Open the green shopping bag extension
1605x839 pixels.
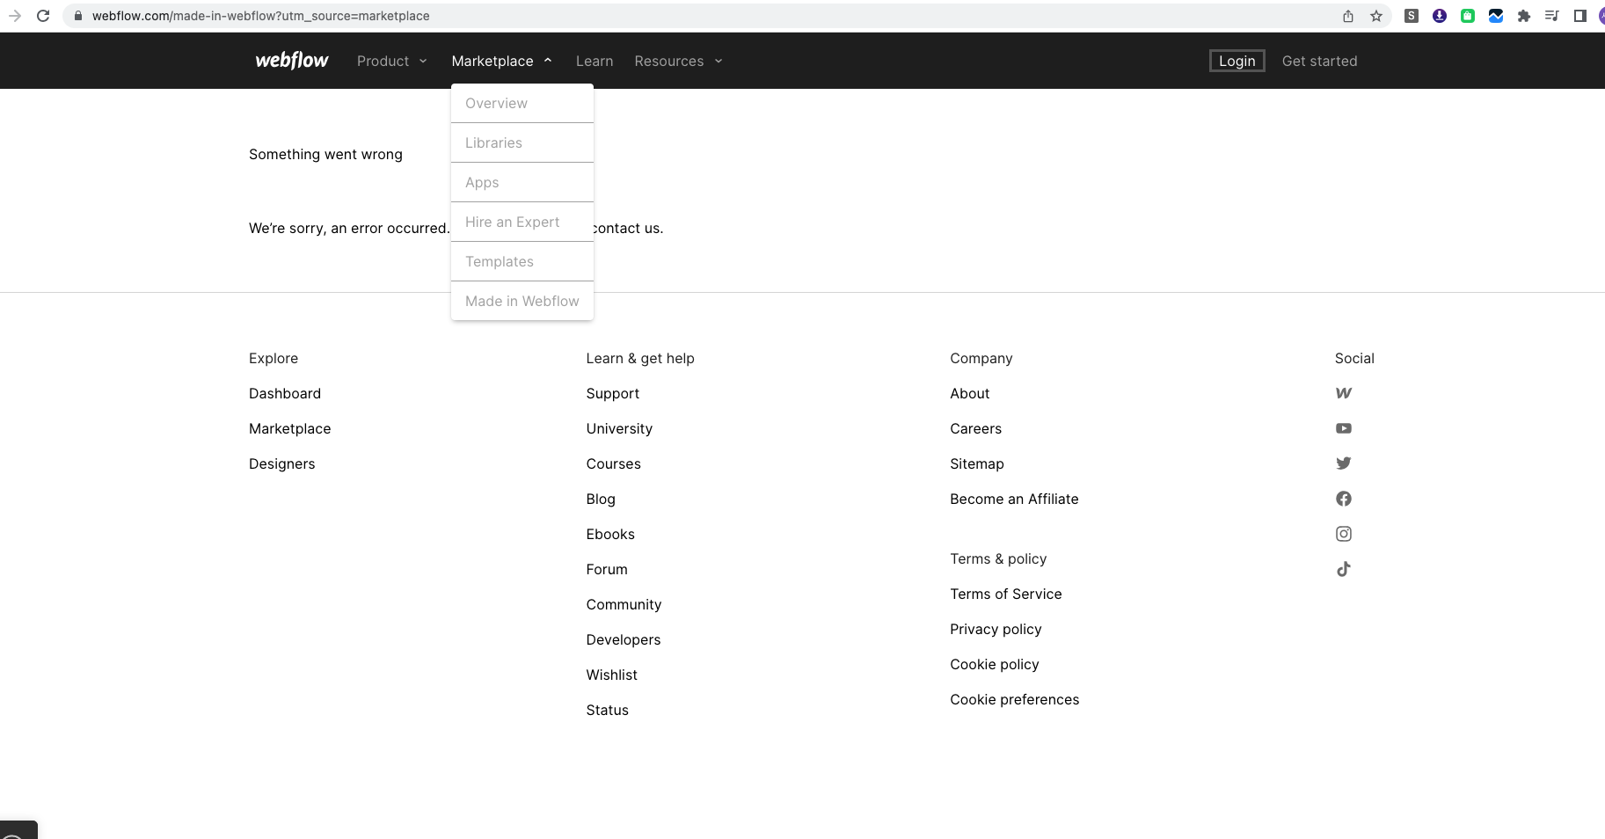[x=1468, y=16]
